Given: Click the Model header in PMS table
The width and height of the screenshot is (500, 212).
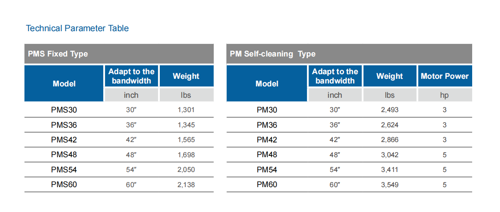Looking at the screenshot, I should pyautogui.click(x=64, y=83).
